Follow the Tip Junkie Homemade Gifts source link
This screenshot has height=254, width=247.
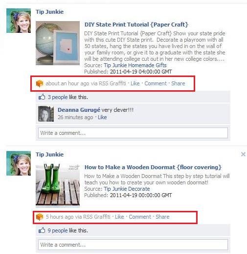tap(135, 65)
